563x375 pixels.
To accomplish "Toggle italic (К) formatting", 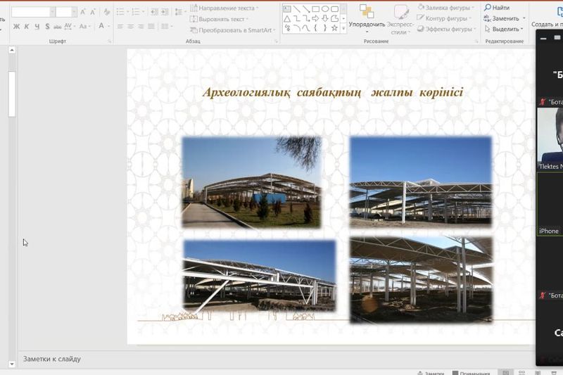I will point(26,27).
